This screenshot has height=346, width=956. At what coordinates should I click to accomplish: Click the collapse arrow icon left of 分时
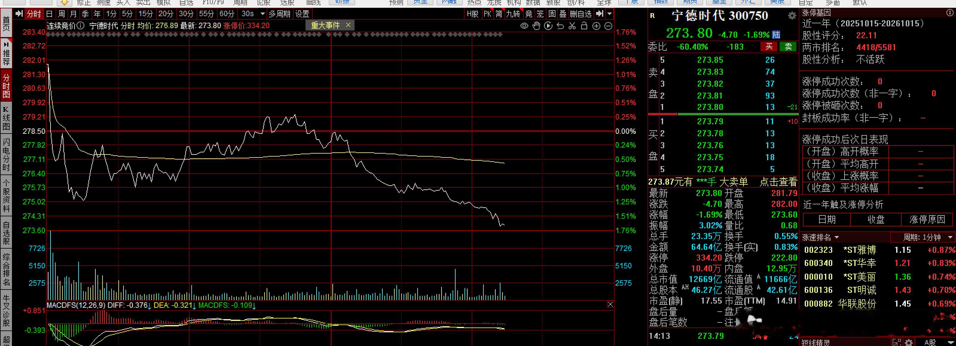click(x=19, y=14)
